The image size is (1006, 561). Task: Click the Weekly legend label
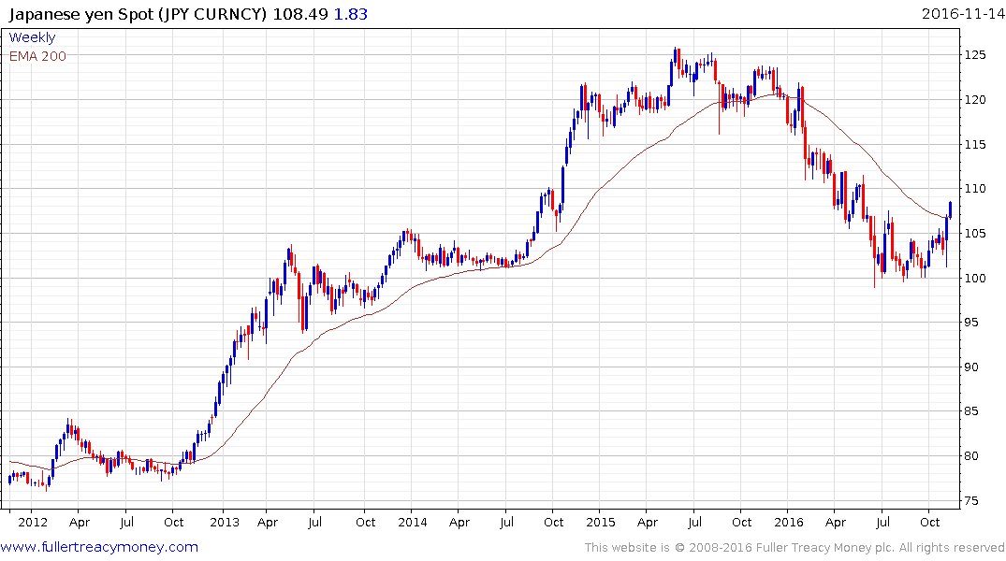[x=32, y=37]
